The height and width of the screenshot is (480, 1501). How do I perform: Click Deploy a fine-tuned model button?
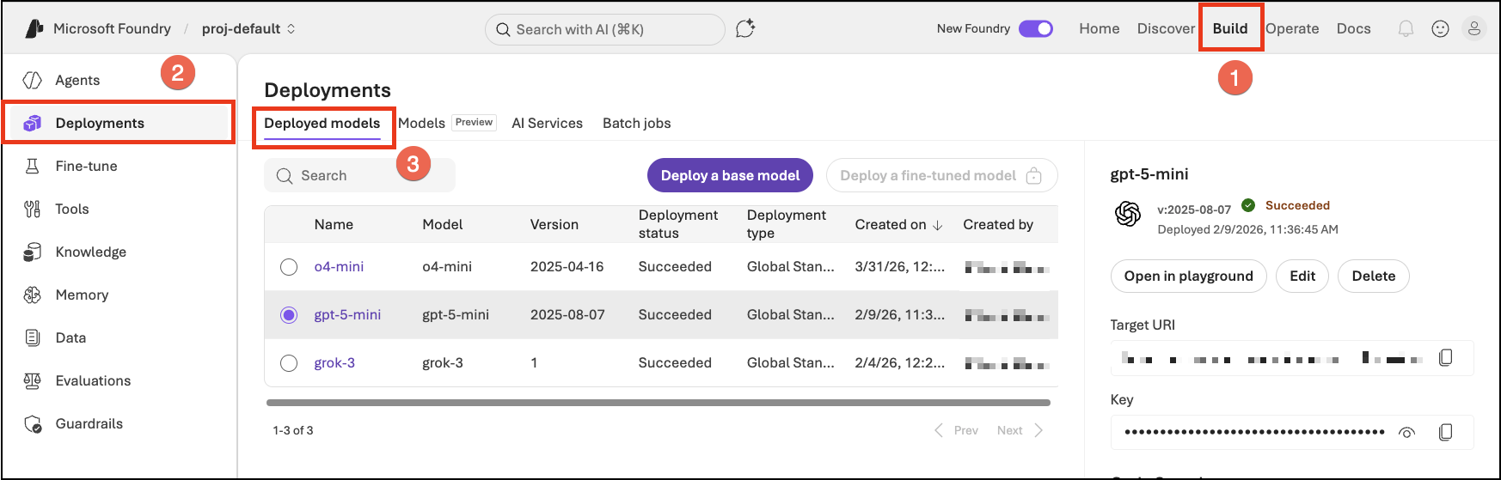pyautogui.click(x=942, y=175)
